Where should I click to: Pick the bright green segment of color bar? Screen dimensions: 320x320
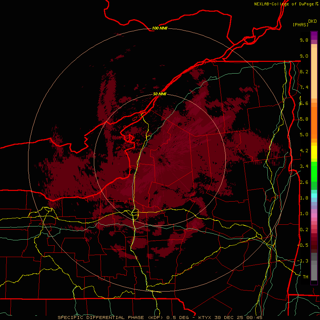(x=314, y=171)
